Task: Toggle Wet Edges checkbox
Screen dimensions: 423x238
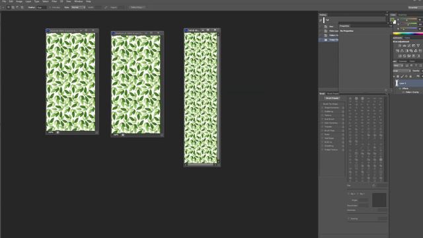Action: pos(322,138)
